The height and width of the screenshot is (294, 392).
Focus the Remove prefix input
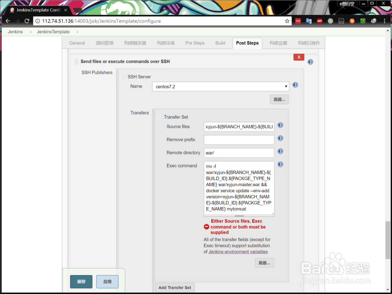239,139
